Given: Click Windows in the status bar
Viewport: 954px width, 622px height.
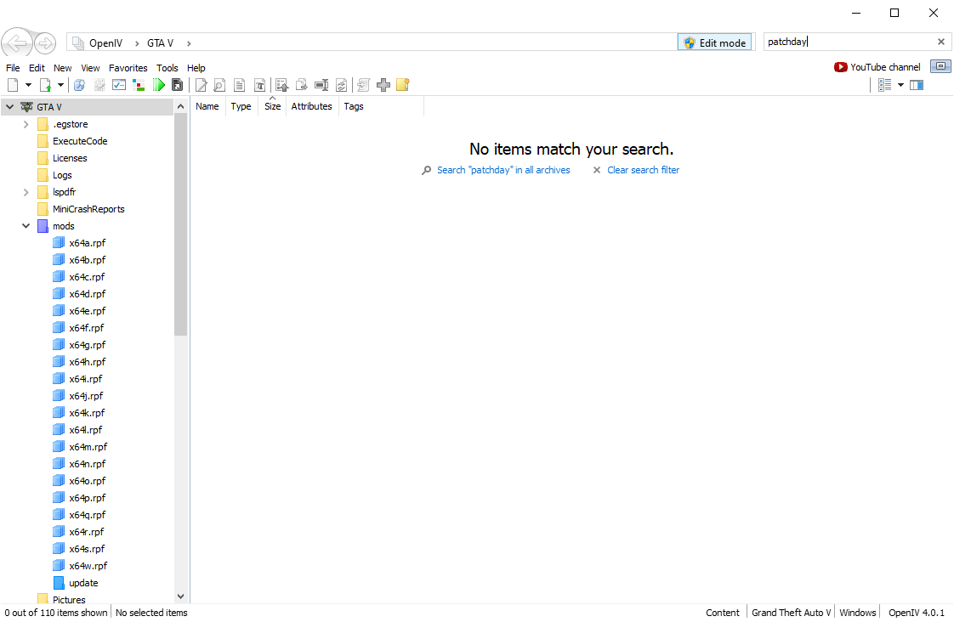Looking at the screenshot, I should 858,613.
